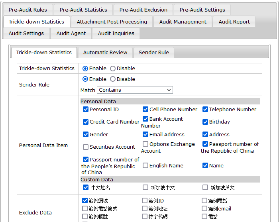Select the Automatic Review sub-tab
The height and width of the screenshot is (222, 279).
point(105,53)
